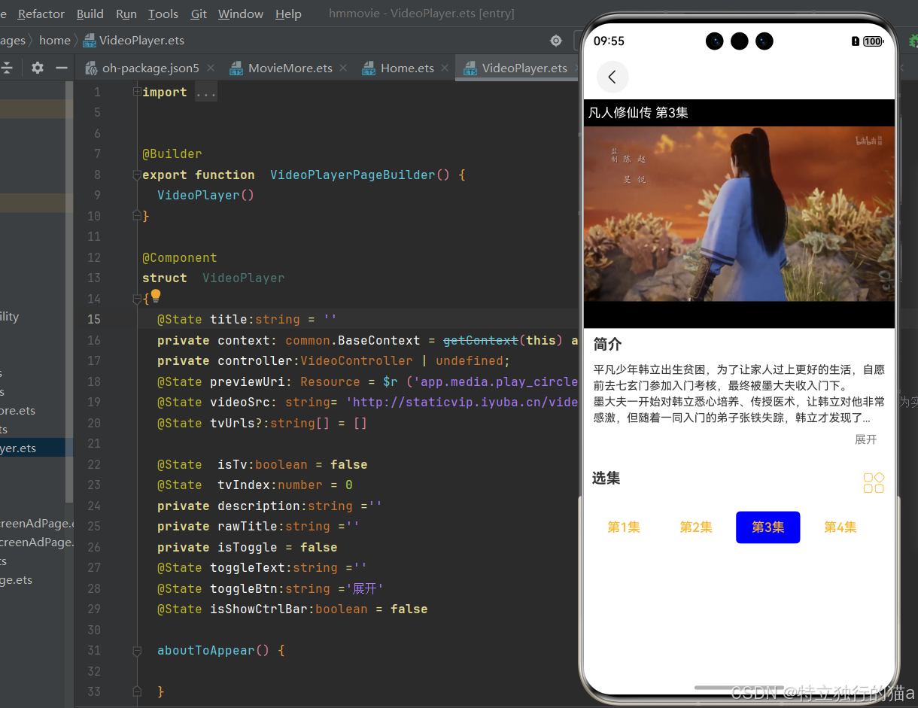Click the folded import ellipsis placeholder
Image resolution: width=918 pixels, height=708 pixels.
[x=206, y=92]
